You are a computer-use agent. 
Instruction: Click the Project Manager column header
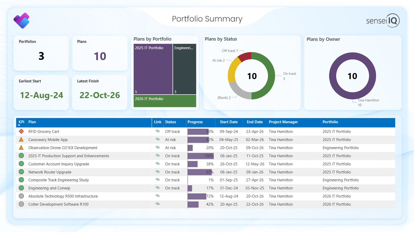(x=283, y=122)
